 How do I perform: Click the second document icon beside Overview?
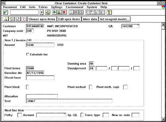12,19
